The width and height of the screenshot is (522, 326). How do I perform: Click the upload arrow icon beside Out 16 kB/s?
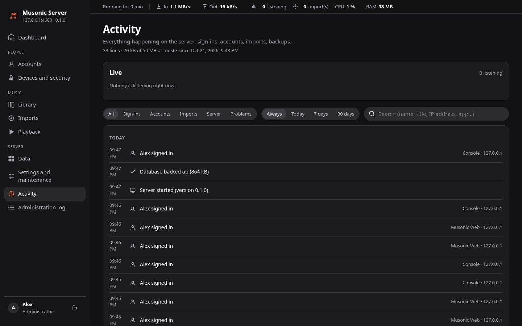[204, 7]
